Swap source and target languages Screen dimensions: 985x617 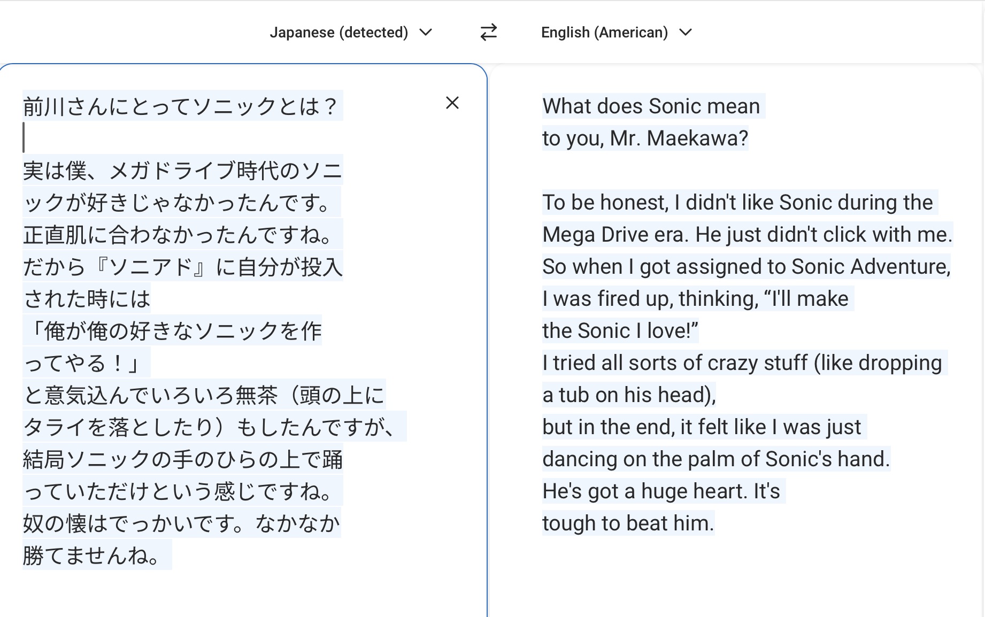[489, 33]
